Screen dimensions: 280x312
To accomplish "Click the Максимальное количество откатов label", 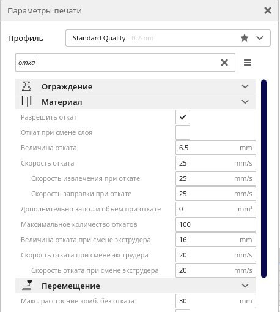I will pyautogui.click(x=79, y=224).
